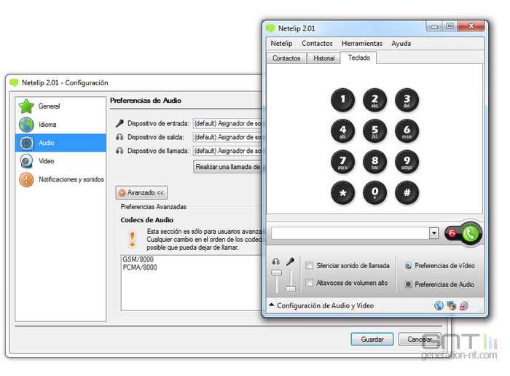Open Notificaciones y sonidos settings
Screen dimensions: 510x376
pos(60,179)
